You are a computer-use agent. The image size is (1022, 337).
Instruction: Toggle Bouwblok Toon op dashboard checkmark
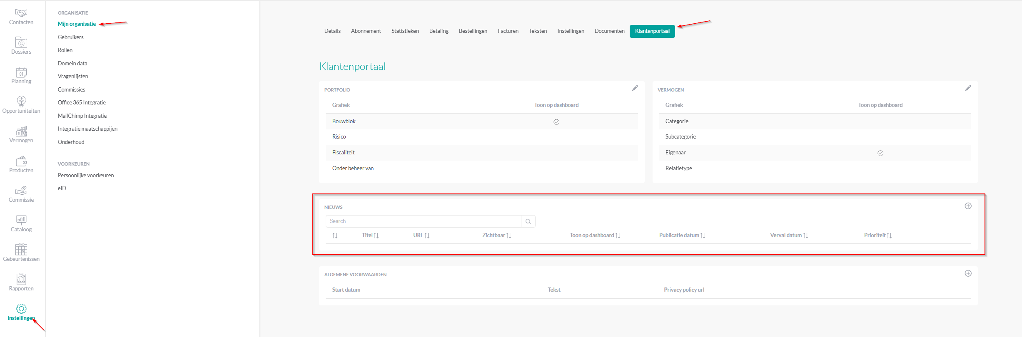[x=556, y=122]
